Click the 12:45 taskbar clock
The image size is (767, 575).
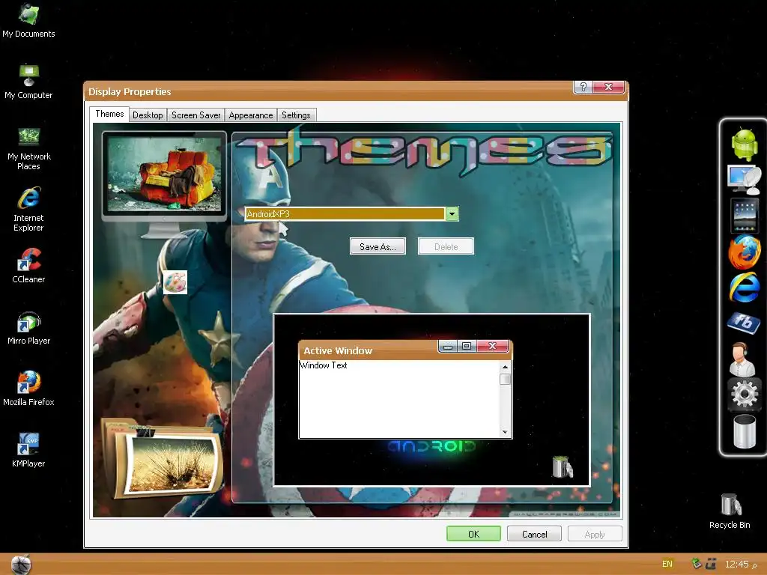737,564
